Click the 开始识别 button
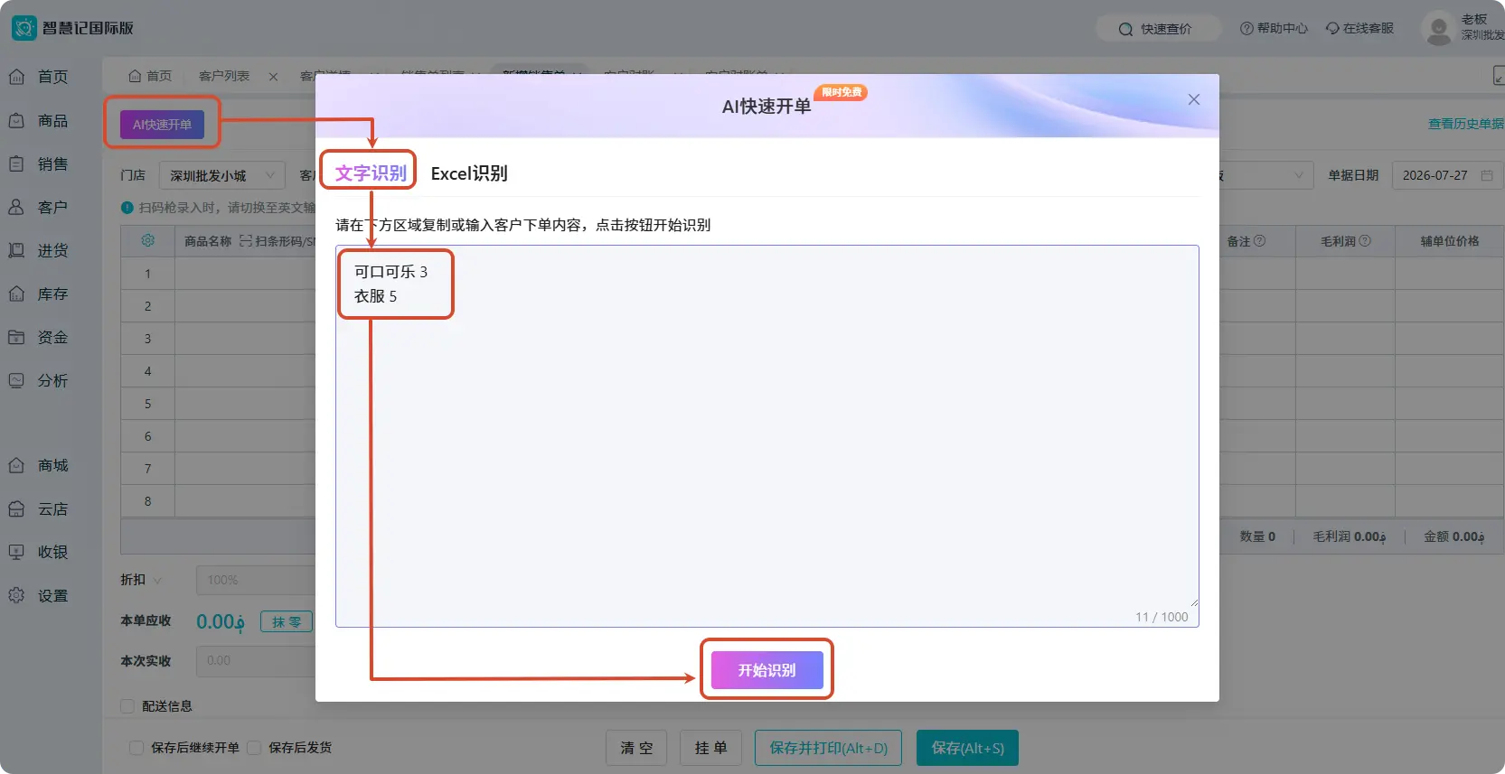This screenshot has width=1505, height=774. point(767,670)
